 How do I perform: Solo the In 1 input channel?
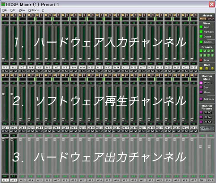tap(7, 15)
